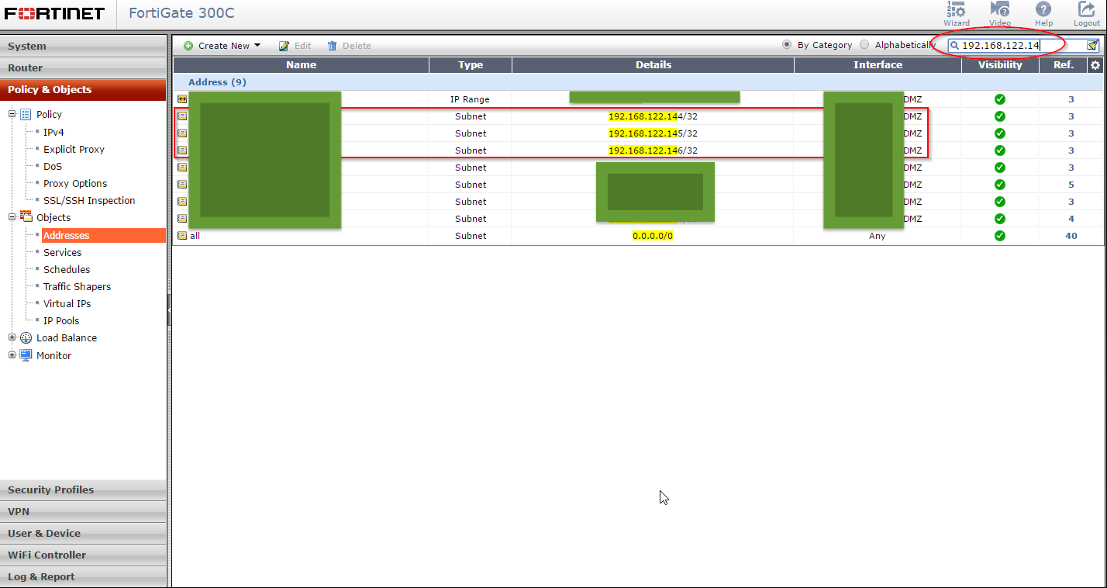Sort by the Details column header
The image size is (1107, 588).
pyautogui.click(x=654, y=65)
